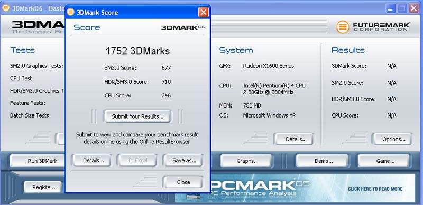The width and height of the screenshot is (423, 205).
Task: Click Intel(R) Pentium(R) 4 CPU text
Action: coord(274,86)
